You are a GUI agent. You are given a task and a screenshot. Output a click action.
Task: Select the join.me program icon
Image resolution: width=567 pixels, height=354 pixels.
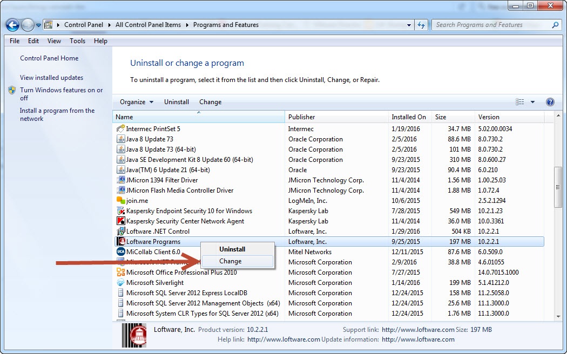click(x=121, y=201)
